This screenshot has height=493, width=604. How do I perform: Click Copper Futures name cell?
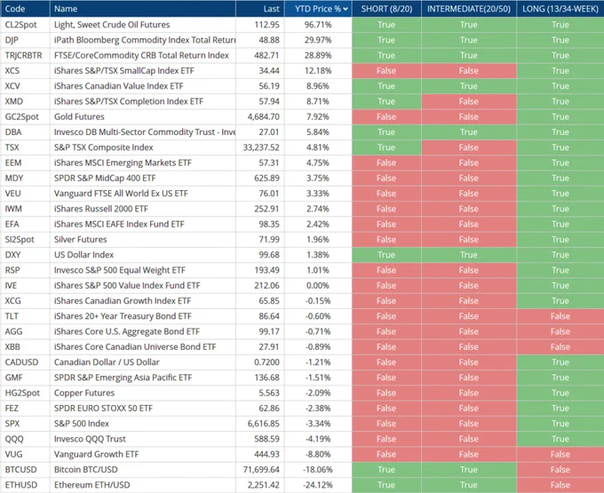[84, 394]
